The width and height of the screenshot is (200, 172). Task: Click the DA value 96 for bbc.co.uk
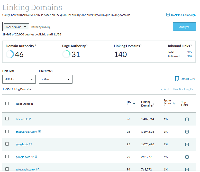pos(128,119)
